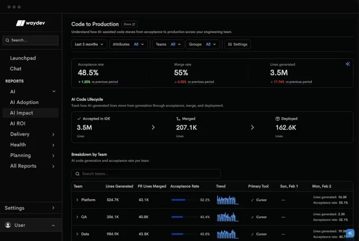Click the 162.6K deployed lines value
This screenshot has height=241, width=359.
tap(286, 127)
